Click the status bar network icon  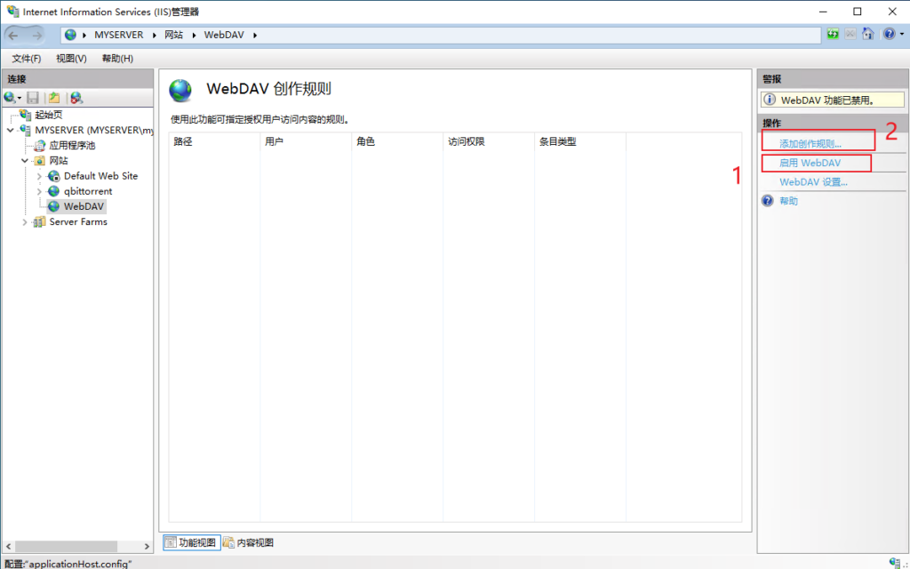pyautogui.click(x=894, y=562)
